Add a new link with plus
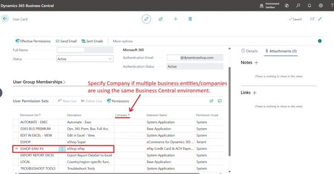This screenshot has height=174, width=334. (x=255, y=93)
